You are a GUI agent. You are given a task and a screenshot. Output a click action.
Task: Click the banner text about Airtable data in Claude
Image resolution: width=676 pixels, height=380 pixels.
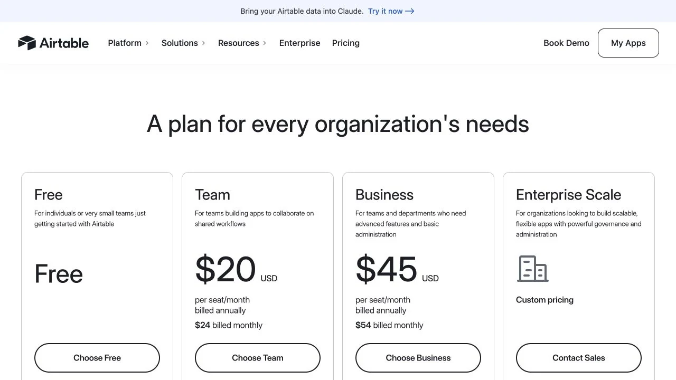coord(302,11)
